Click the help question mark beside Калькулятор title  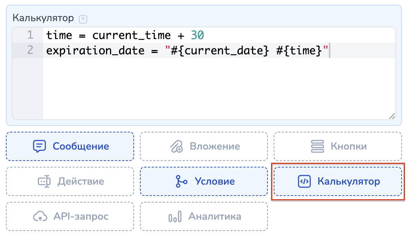83,19
